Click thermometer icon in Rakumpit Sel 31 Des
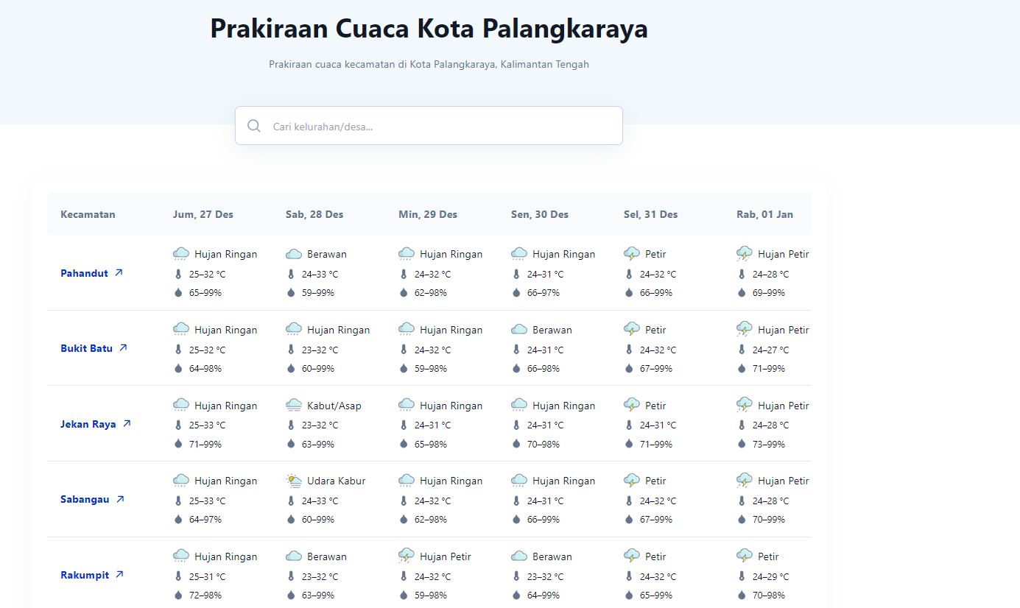This screenshot has height=608, width=1020. (629, 576)
